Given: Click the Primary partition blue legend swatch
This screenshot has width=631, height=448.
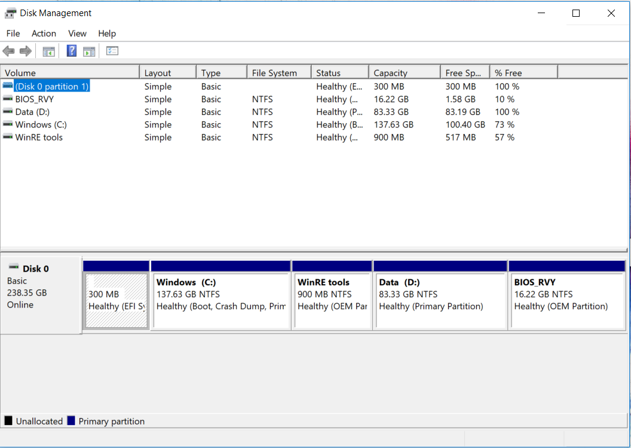Looking at the screenshot, I should point(71,421).
